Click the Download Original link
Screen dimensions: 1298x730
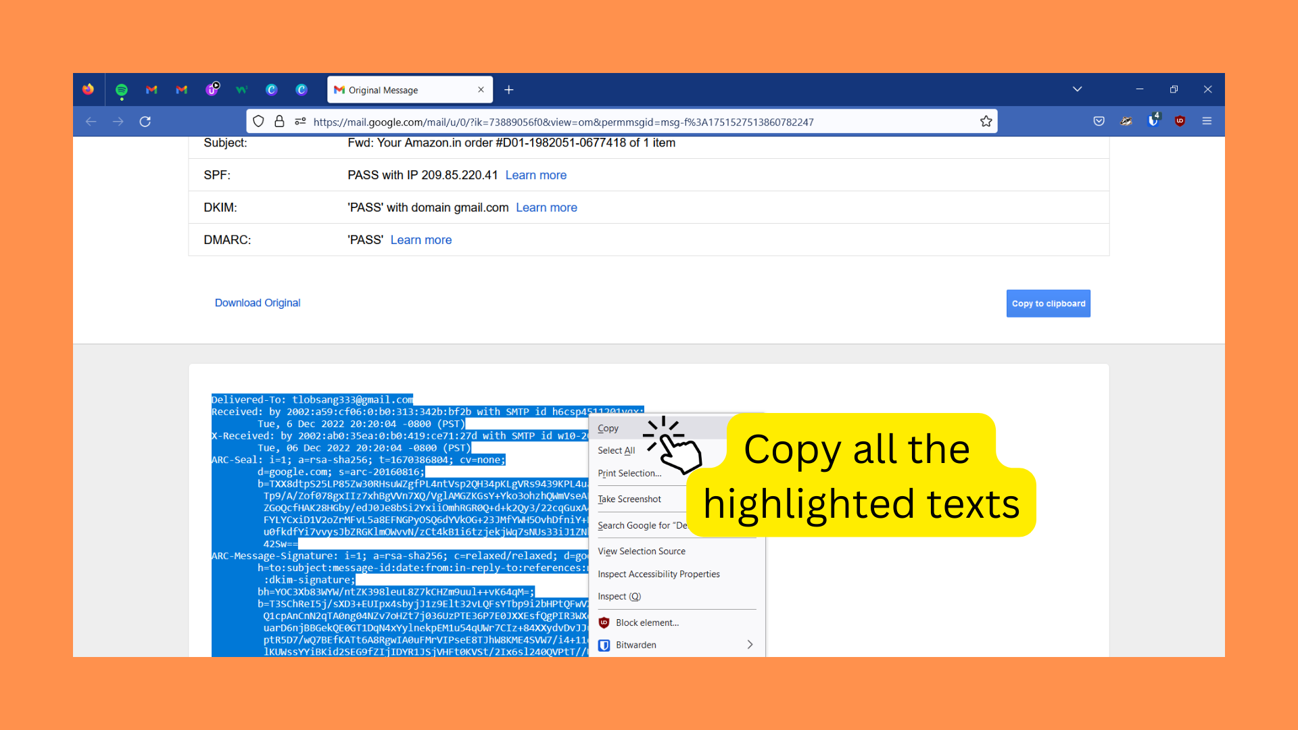257,303
